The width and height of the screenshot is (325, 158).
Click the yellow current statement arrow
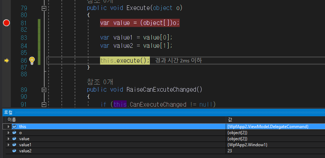7,61
